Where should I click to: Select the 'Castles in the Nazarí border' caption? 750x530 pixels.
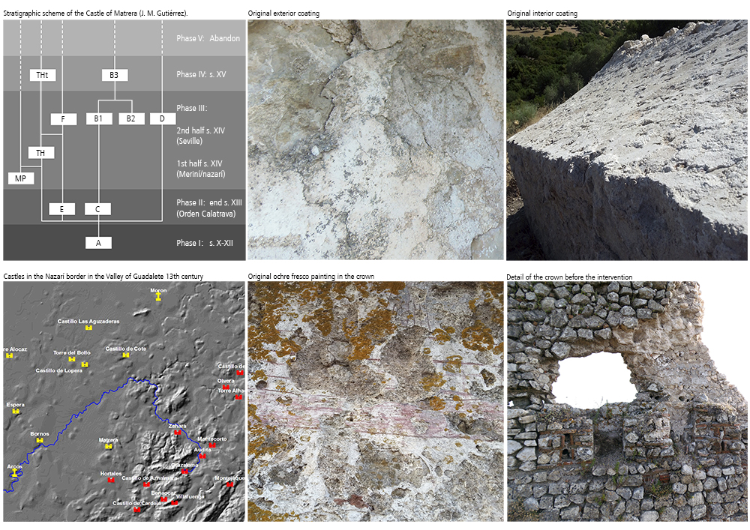tap(103, 276)
